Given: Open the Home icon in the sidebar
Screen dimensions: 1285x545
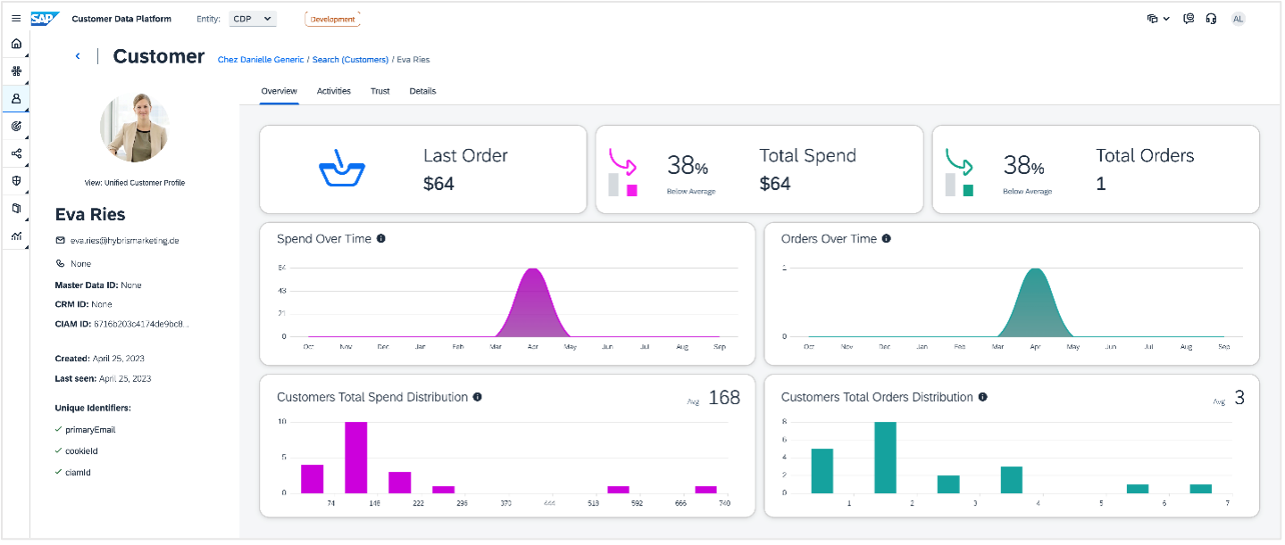Looking at the screenshot, I should click(x=16, y=44).
